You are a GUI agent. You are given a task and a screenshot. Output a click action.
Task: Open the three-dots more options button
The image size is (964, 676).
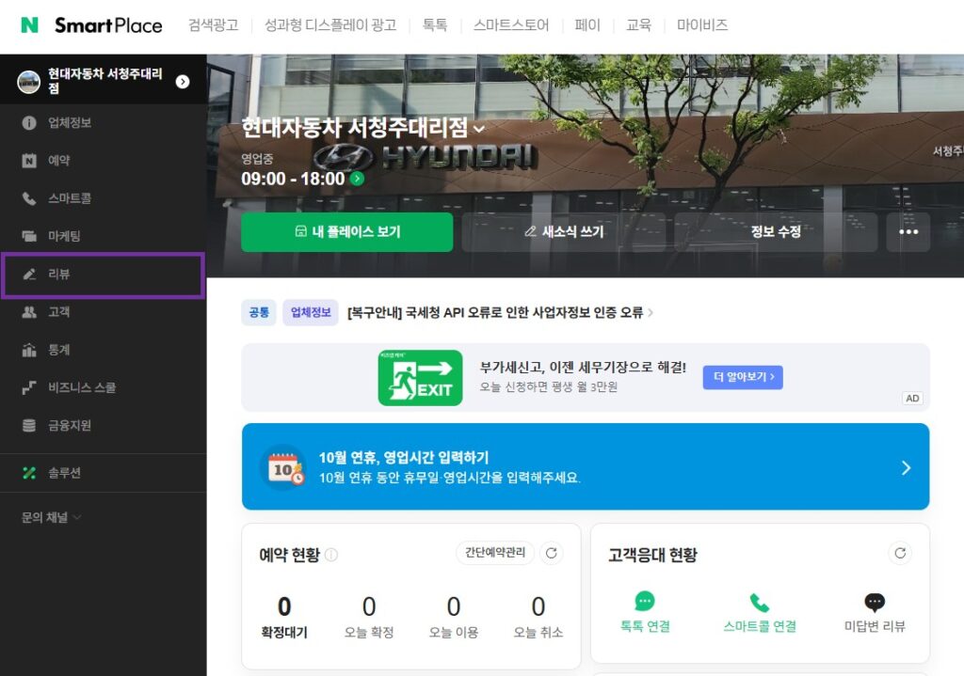pyautogui.click(x=908, y=232)
